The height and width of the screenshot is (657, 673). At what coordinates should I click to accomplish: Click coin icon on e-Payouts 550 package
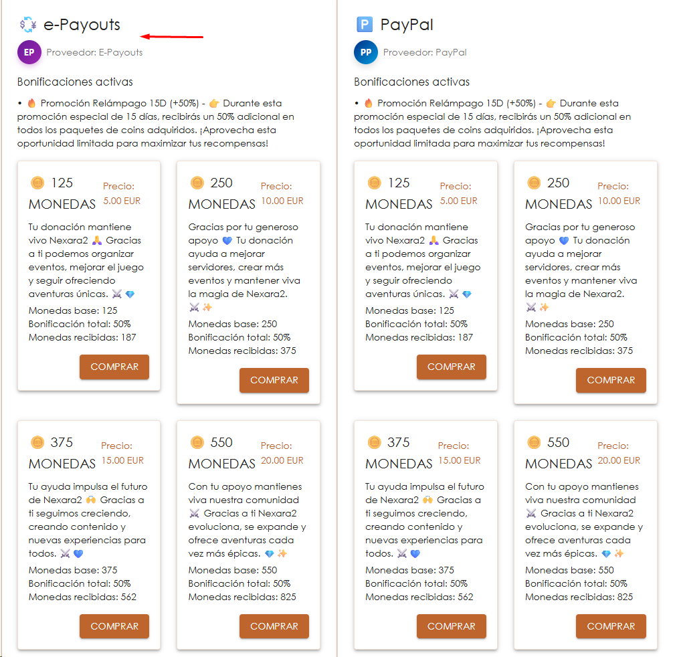(197, 442)
